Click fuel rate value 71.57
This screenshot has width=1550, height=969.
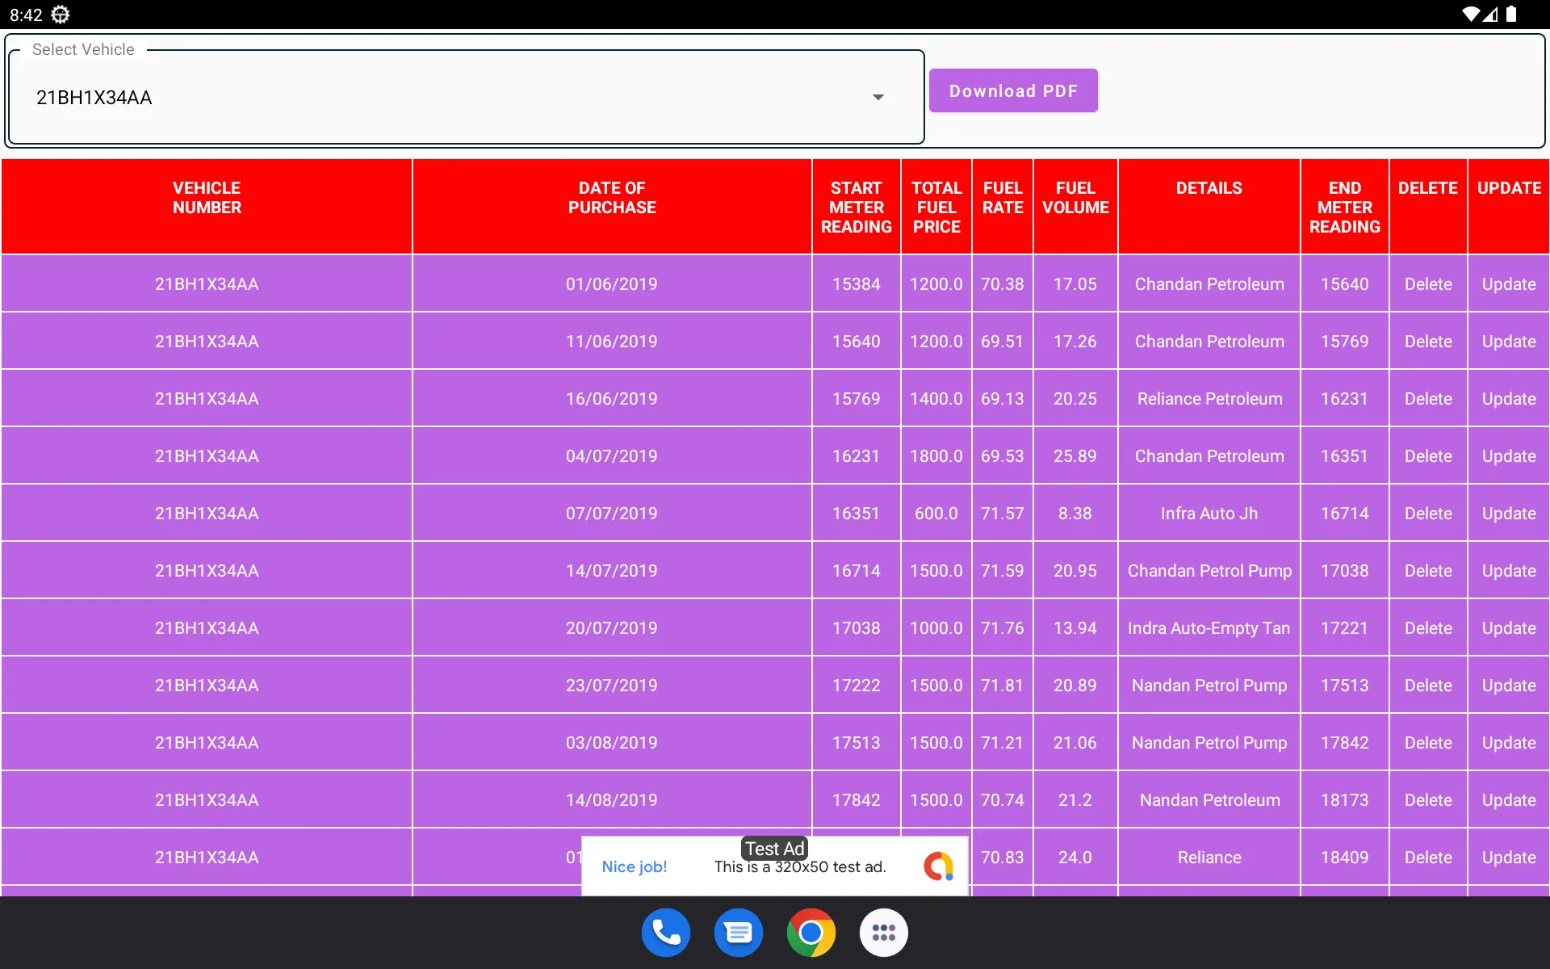tap(1002, 514)
